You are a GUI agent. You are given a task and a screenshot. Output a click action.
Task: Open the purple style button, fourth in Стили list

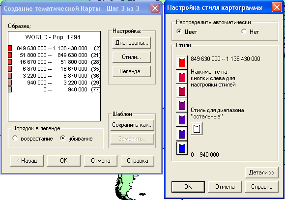(x=182, y=106)
